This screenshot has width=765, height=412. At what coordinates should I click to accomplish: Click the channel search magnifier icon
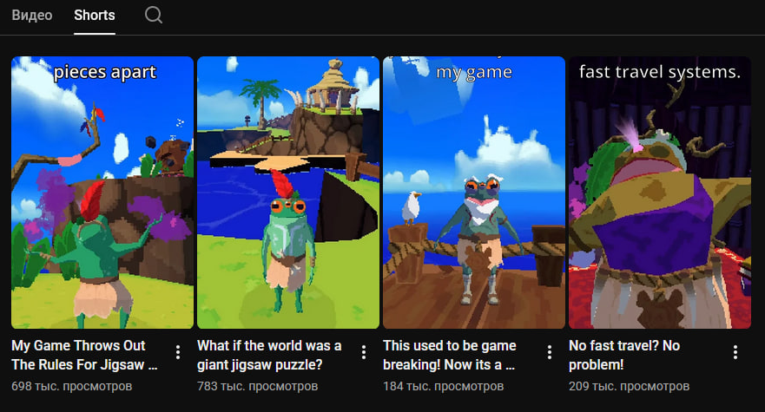coord(153,15)
